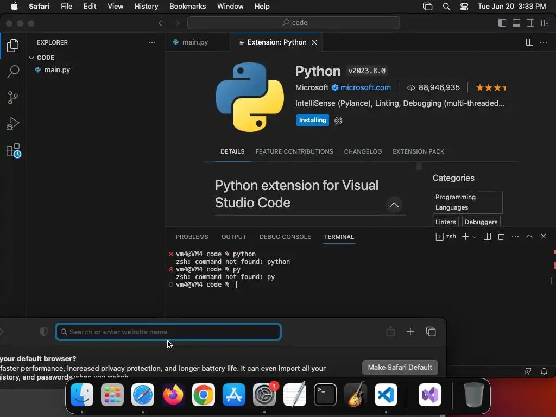Screen dimensions: 556x417
Task: Open Terminal app from the Dock
Action: pos(325,395)
